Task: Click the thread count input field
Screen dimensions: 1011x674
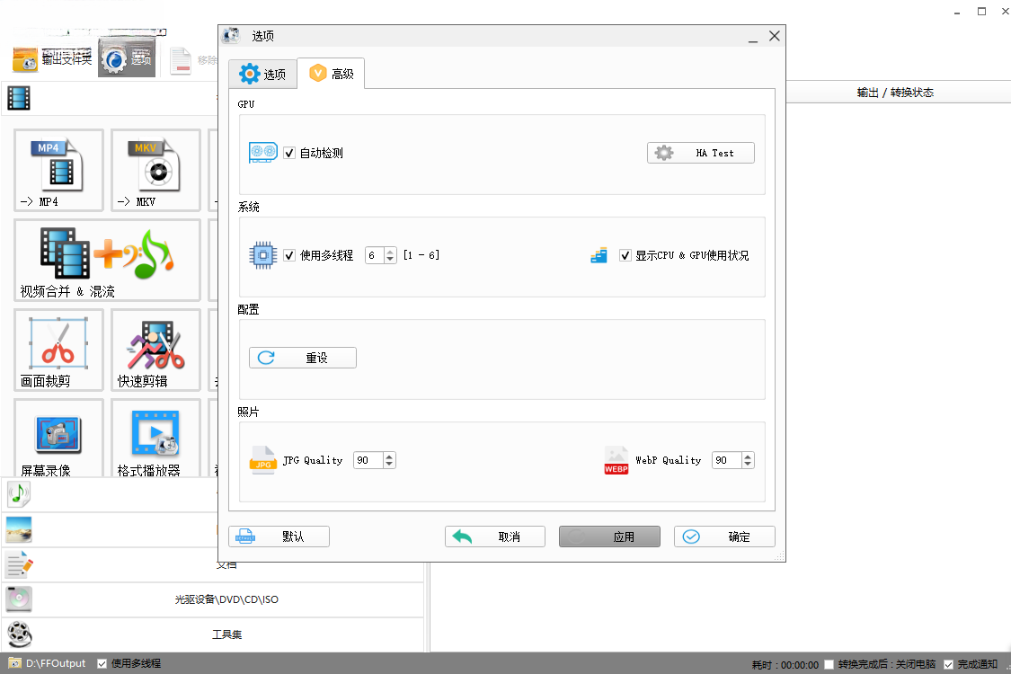Action: pyautogui.click(x=376, y=255)
